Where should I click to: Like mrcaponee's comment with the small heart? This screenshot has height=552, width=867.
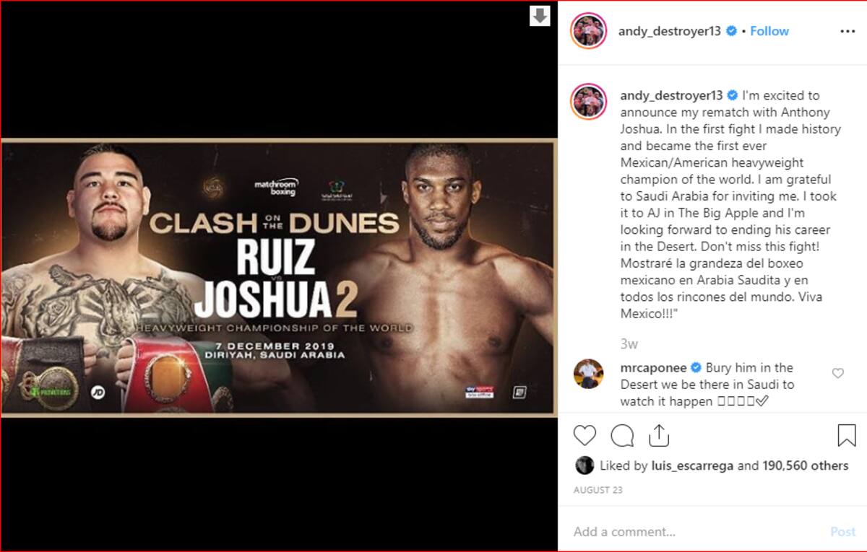point(838,373)
